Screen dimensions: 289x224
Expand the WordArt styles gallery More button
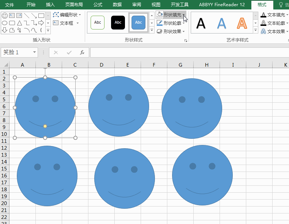(255, 30)
